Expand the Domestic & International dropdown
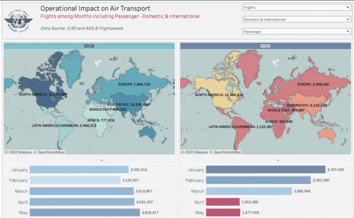 (x=296, y=19)
